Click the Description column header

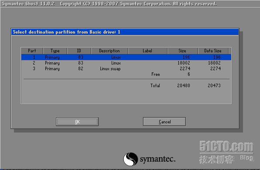pos(109,51)
